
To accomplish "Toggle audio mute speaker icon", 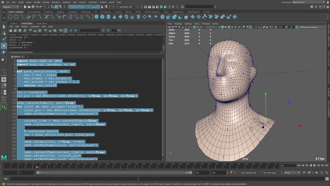I will click(317, 173).
